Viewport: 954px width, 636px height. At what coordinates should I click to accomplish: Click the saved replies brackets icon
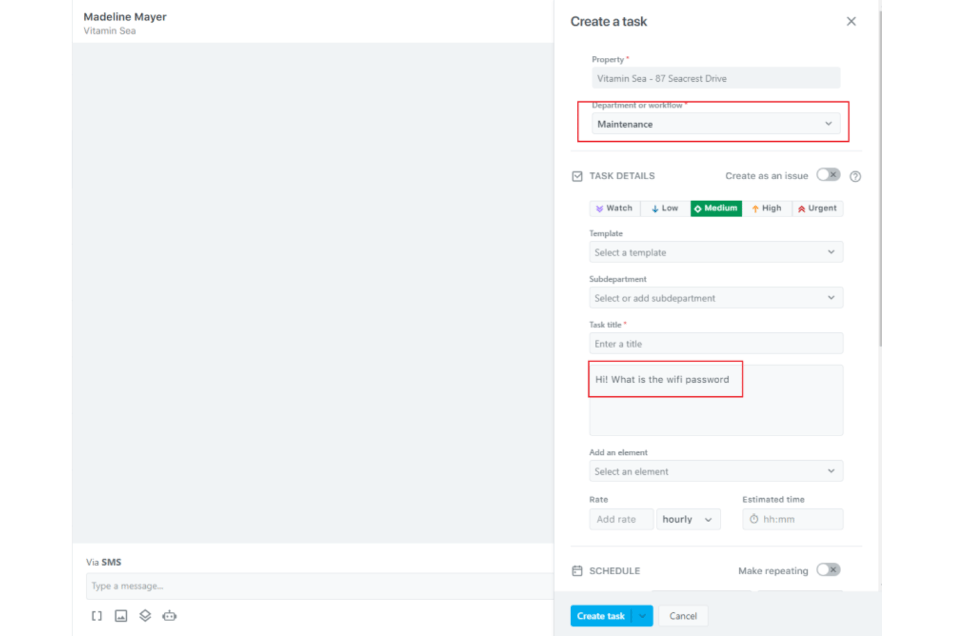point(97,616)
